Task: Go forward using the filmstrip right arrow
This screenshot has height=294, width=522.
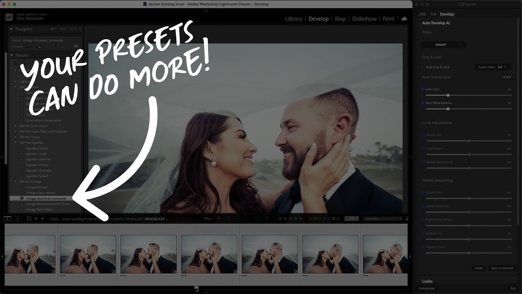Action: tap(42, 219)
